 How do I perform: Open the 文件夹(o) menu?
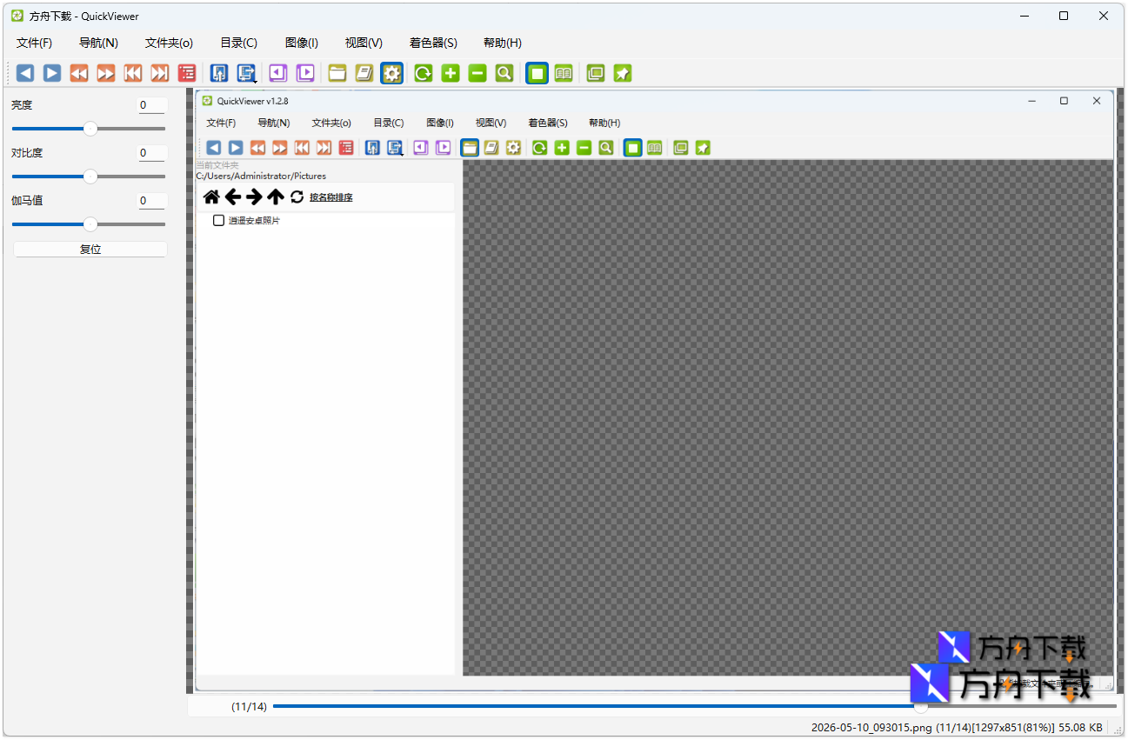click(x=170, y=43)
